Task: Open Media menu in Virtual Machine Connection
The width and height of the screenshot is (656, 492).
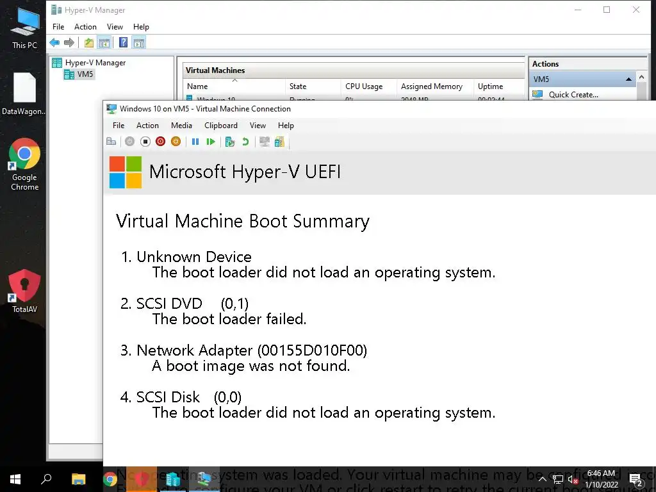Action: tap(181, 126)
